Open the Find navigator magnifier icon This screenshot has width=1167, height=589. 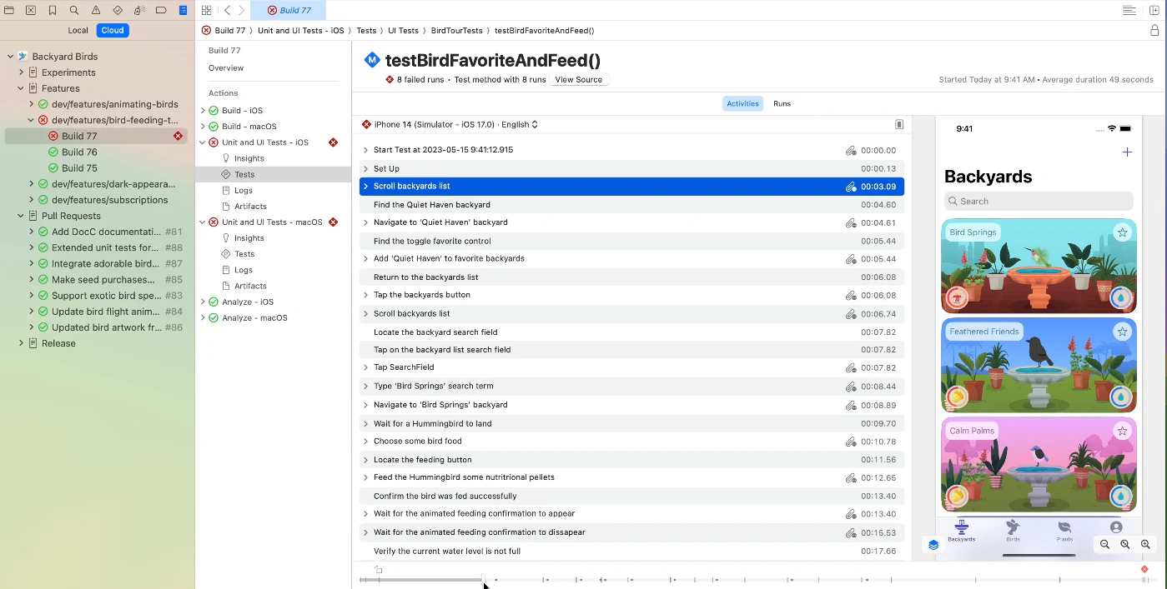(74, 10)
